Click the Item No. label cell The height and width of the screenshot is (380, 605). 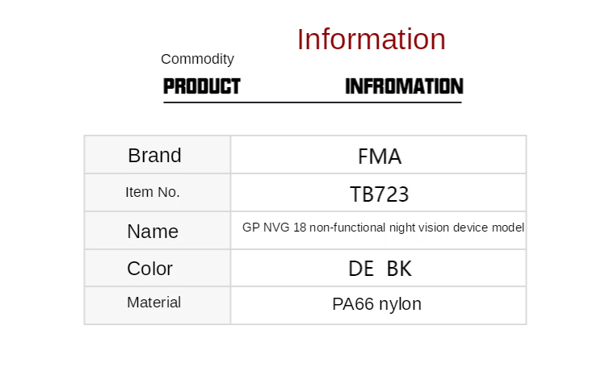[x=153, y=193]
